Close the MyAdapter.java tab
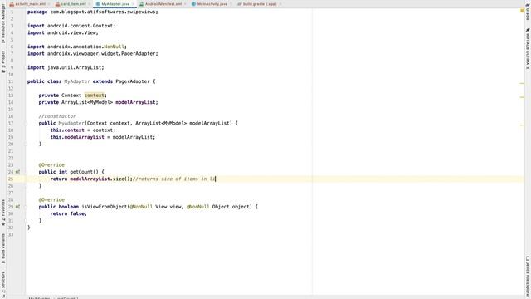 [x=133, y=4]
